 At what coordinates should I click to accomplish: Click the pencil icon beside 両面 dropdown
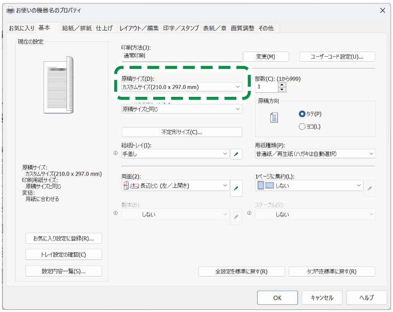[x=236, y=188]
